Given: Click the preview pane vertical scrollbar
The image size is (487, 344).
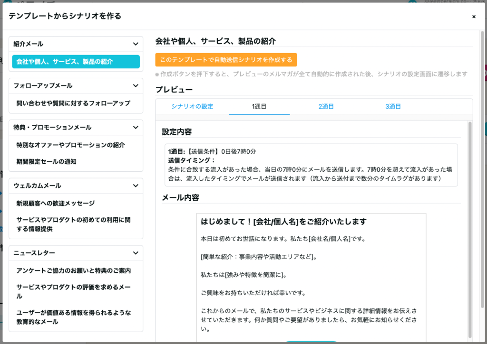Looking at the screenshot, I should pos(470,228).
